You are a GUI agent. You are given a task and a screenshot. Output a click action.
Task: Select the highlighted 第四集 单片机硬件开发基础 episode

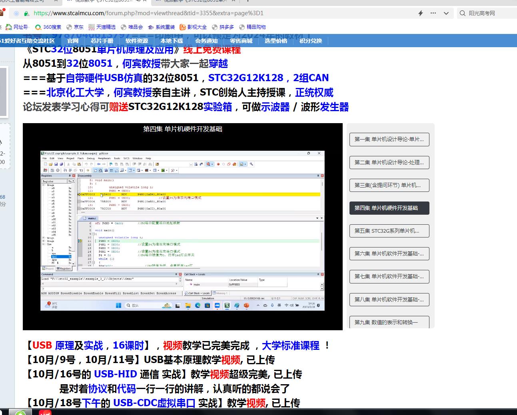[x=389, y=208]
